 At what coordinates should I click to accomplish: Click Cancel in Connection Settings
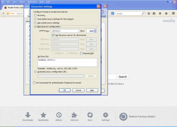click(78, 90)
